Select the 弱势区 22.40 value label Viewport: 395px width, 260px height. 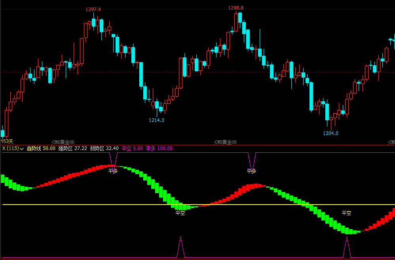click(104, 148)
